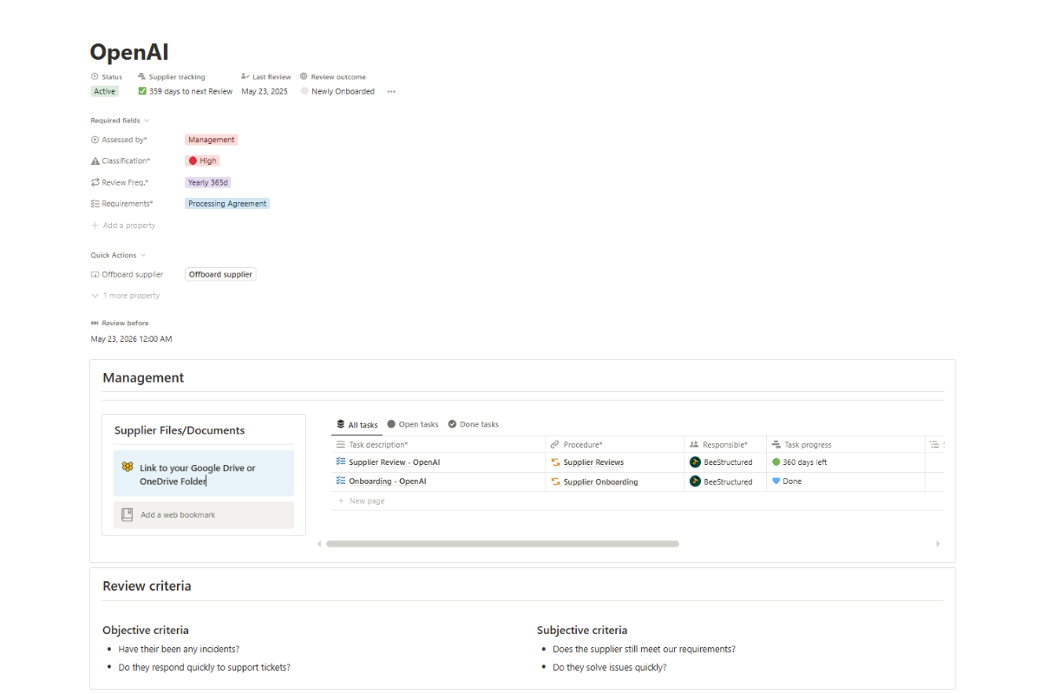Viewport: 1041px width, 694px height.
Task: Click the Supplier Files/Documents heading
Action: pos(180,430)
